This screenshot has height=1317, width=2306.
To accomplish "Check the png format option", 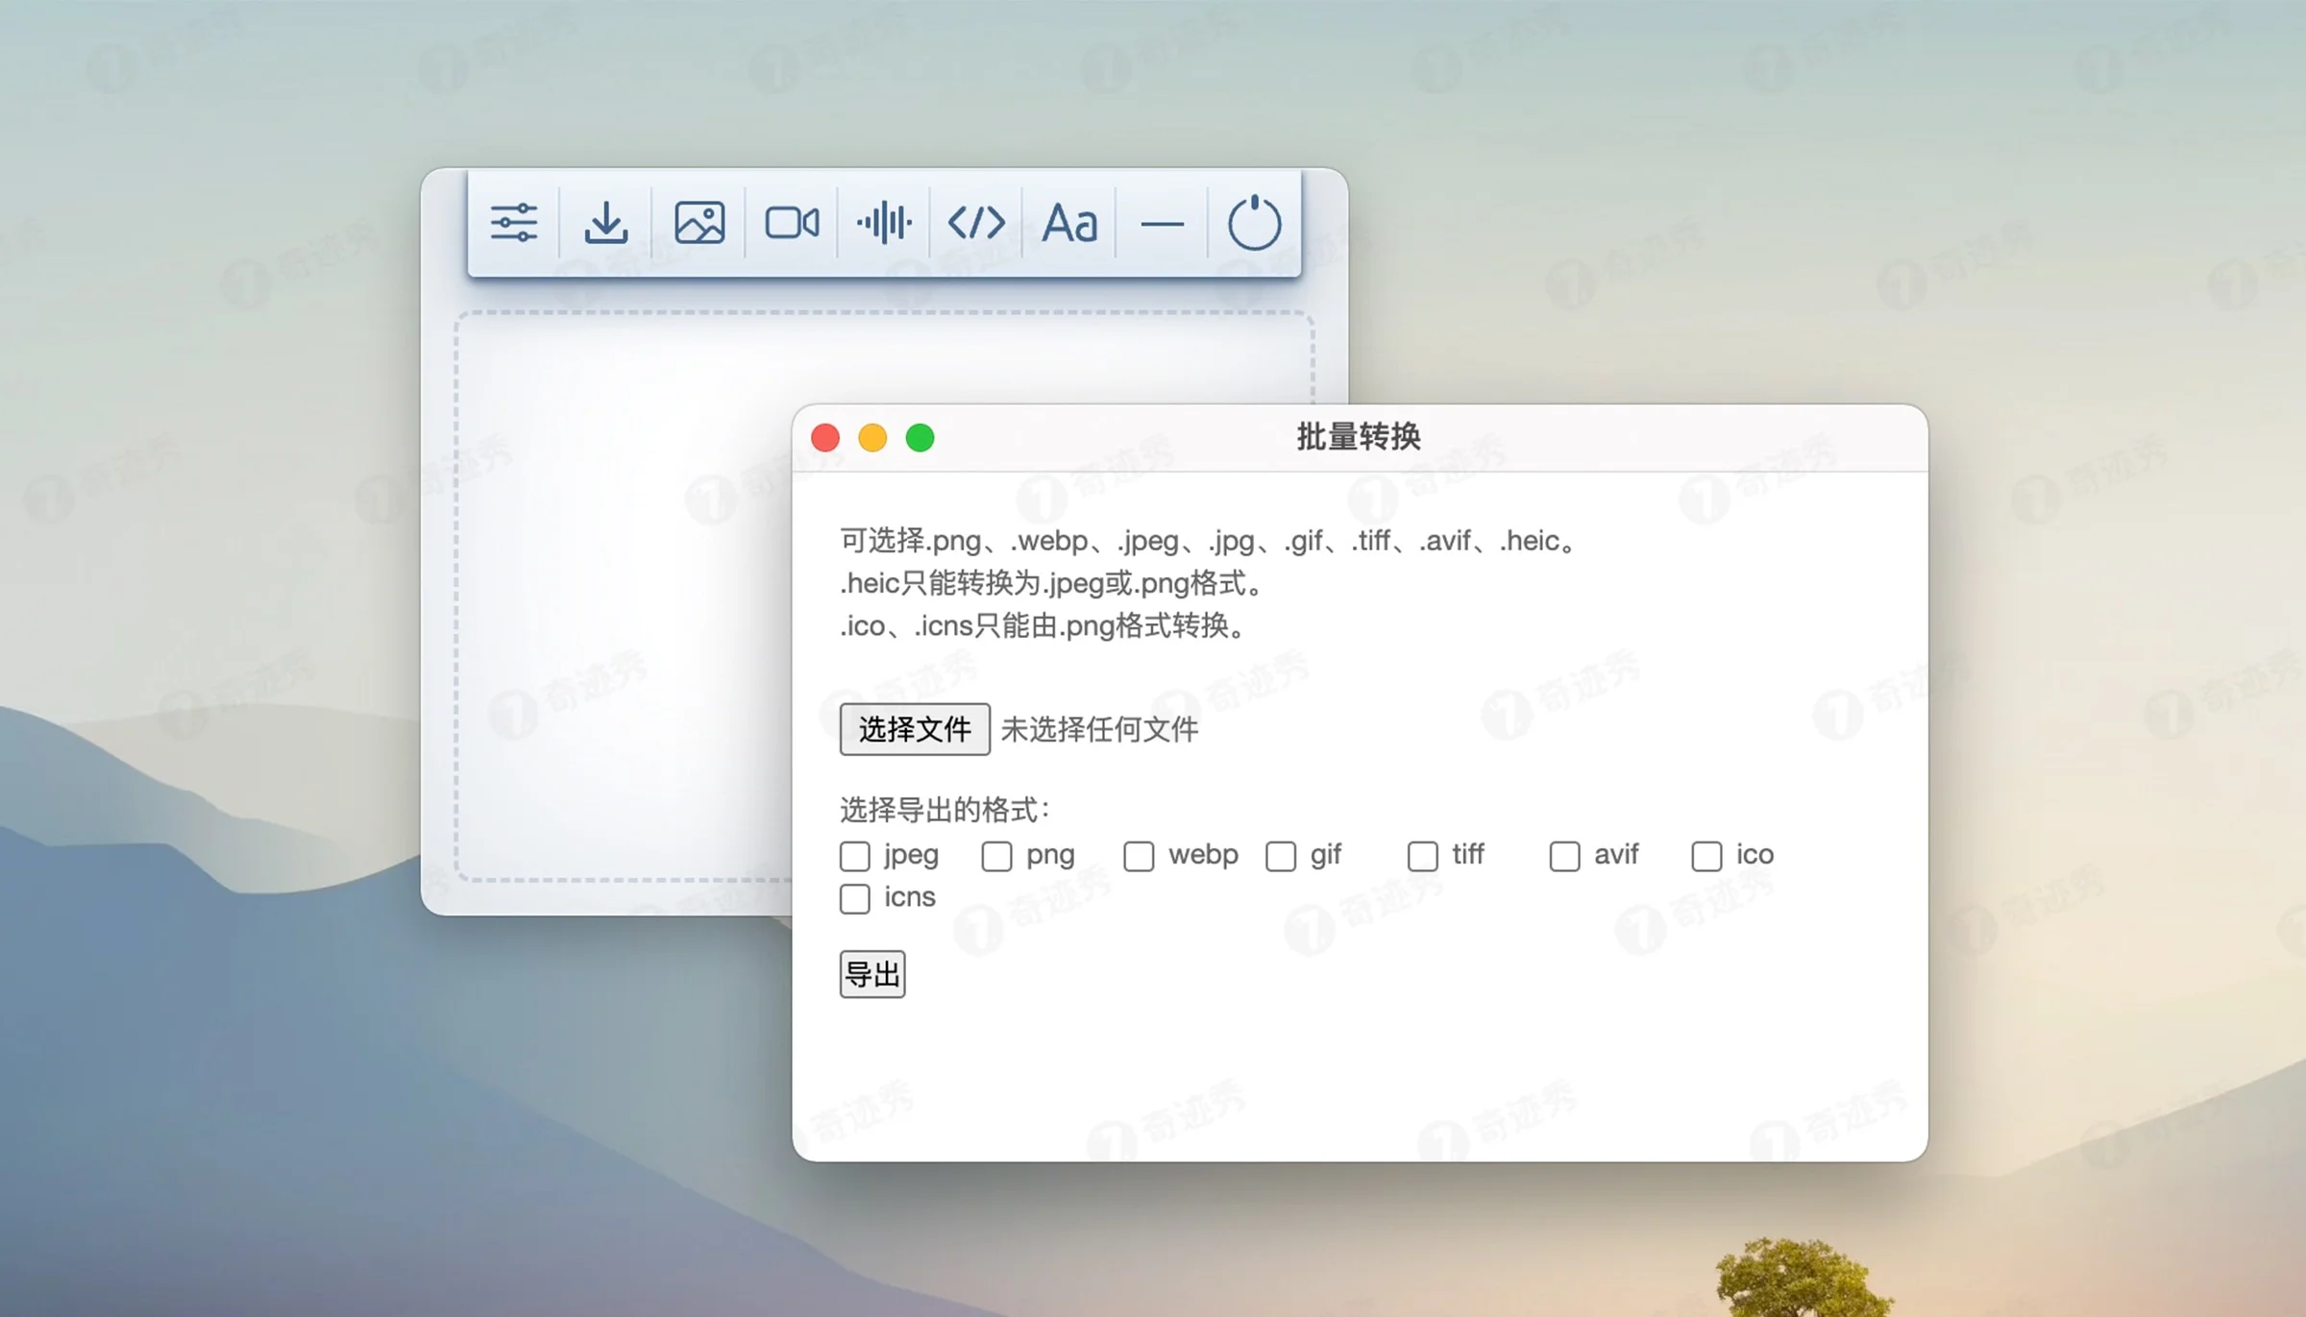I will (996, 856).
